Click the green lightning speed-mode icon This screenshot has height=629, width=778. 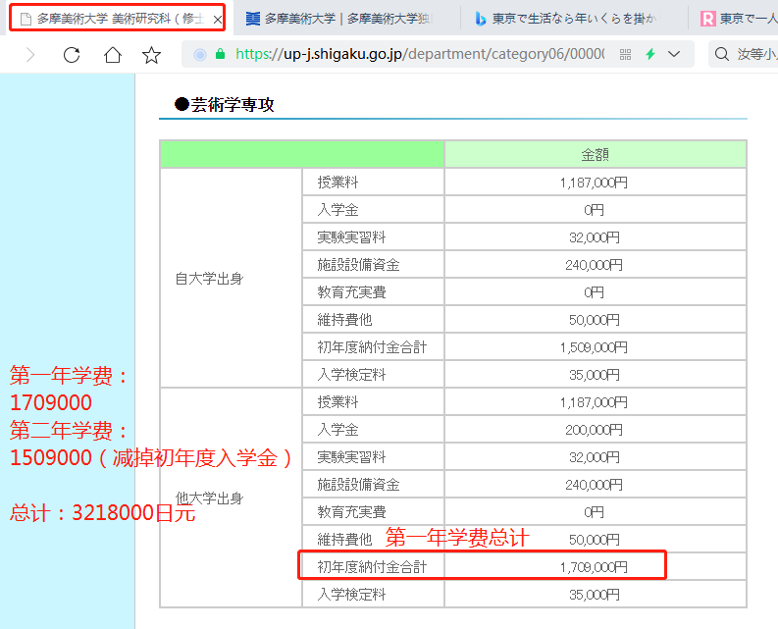650,55
